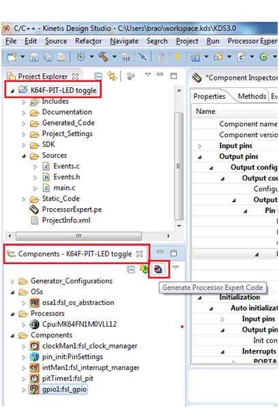The height and width of the screenshot is (408, 279).
Task: Click the New C Source File icon
Action: [x=241, y=57]
